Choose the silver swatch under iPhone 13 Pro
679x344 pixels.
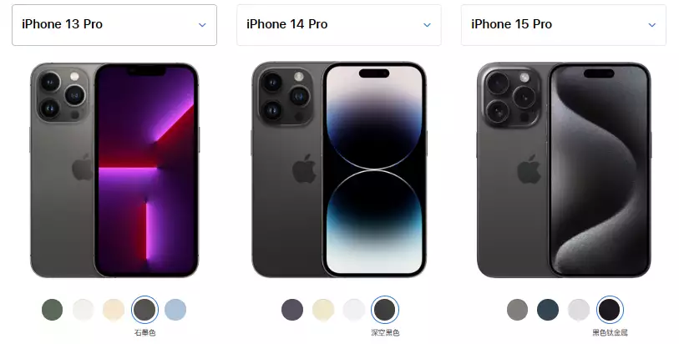click(84, 310)
